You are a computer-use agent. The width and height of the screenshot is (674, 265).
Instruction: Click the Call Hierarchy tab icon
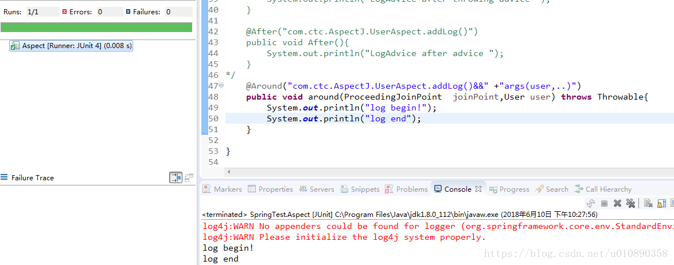[x=579, y=189]
